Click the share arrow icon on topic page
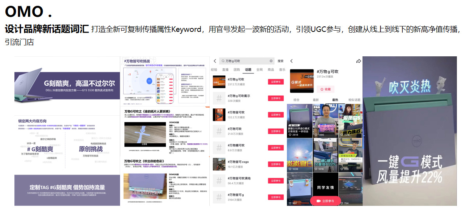This screenshot has height=214, width=467. coord(358,61)
